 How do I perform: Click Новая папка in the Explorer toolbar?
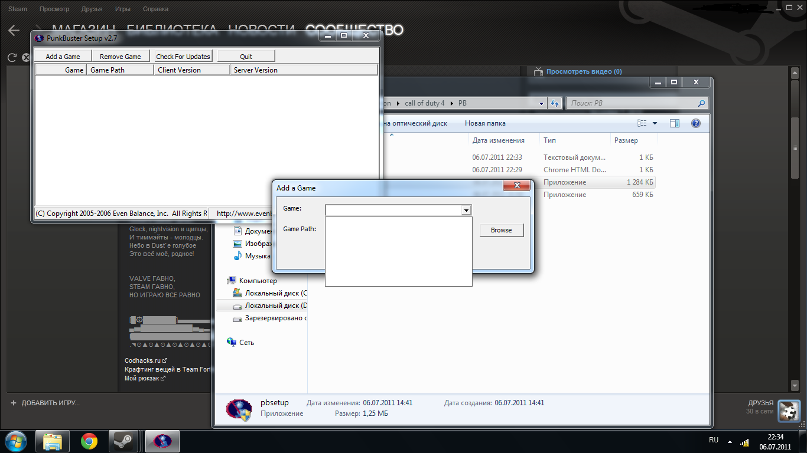(x=485, y=123)
